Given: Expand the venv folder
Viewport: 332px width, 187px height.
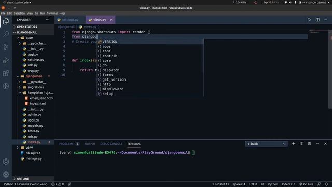Looking at the screenshot, I should (x=29, y=148).
